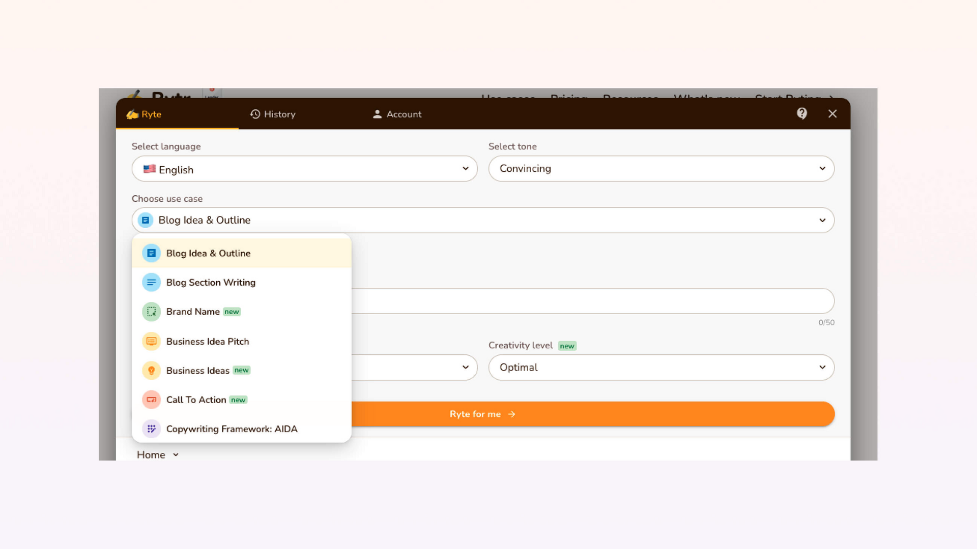Select the Ryte pencil icon tab

coord(132,114)
